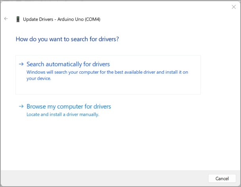
Task: Click the 'Update Drivers' text in header
Action: coord(38,19)
